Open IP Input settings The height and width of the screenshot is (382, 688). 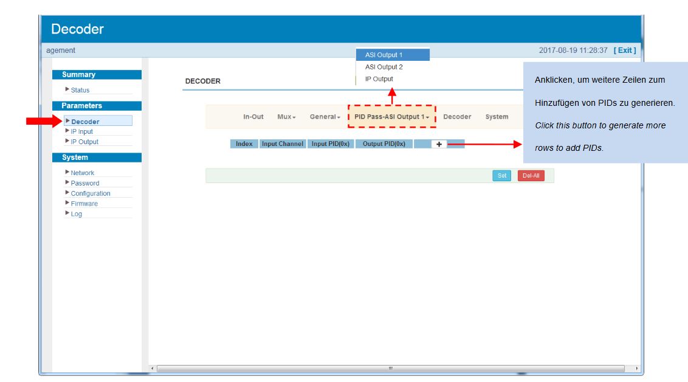point(81,131)
